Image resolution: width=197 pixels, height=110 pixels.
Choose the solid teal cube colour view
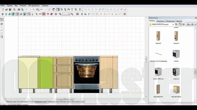point(10,14)
